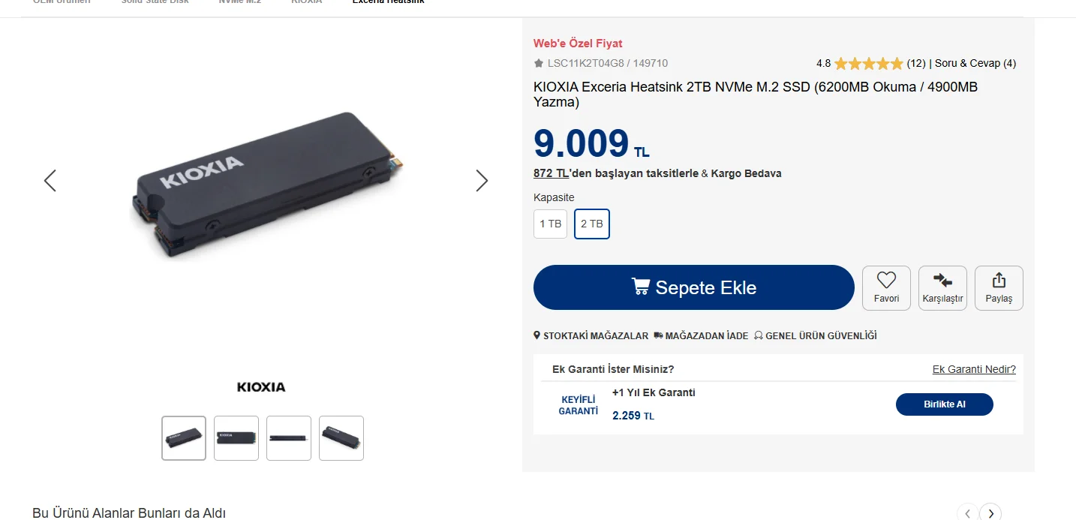
Task: Open the Soru & Cevap (4) link
Action: (x=975, y=64)
